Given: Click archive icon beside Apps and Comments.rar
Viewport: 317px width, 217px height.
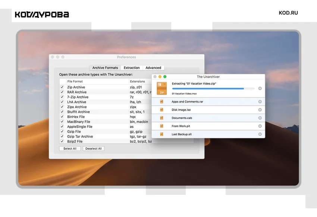Looking at the screenshot, I should point(161,102).
